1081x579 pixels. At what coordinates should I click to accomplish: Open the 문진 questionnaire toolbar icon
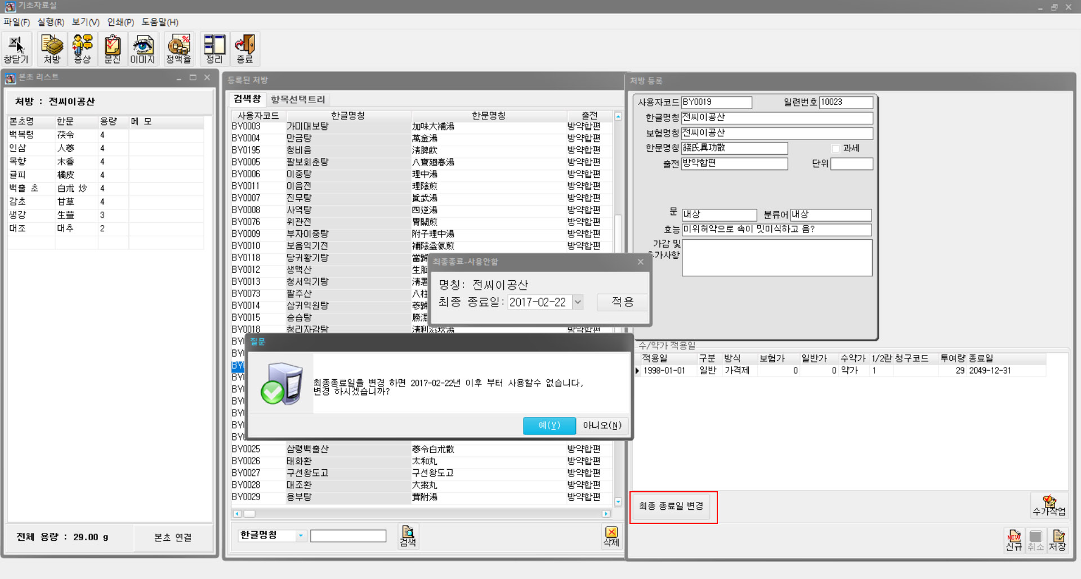(113, 49)
